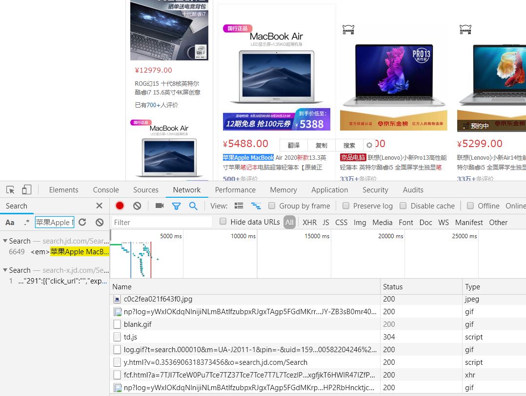Open network search magnifier icon

193,206
